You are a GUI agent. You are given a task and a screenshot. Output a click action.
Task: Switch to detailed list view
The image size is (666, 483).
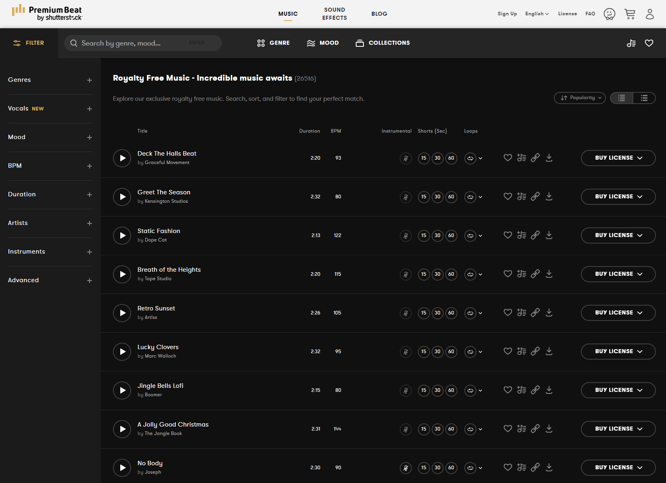pos(644,98)
